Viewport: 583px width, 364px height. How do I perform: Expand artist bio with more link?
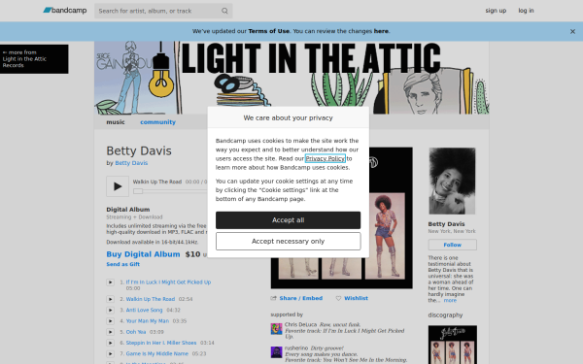450,301
